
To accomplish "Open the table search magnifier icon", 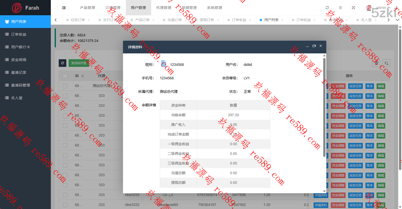I will [x=386, y=63].
